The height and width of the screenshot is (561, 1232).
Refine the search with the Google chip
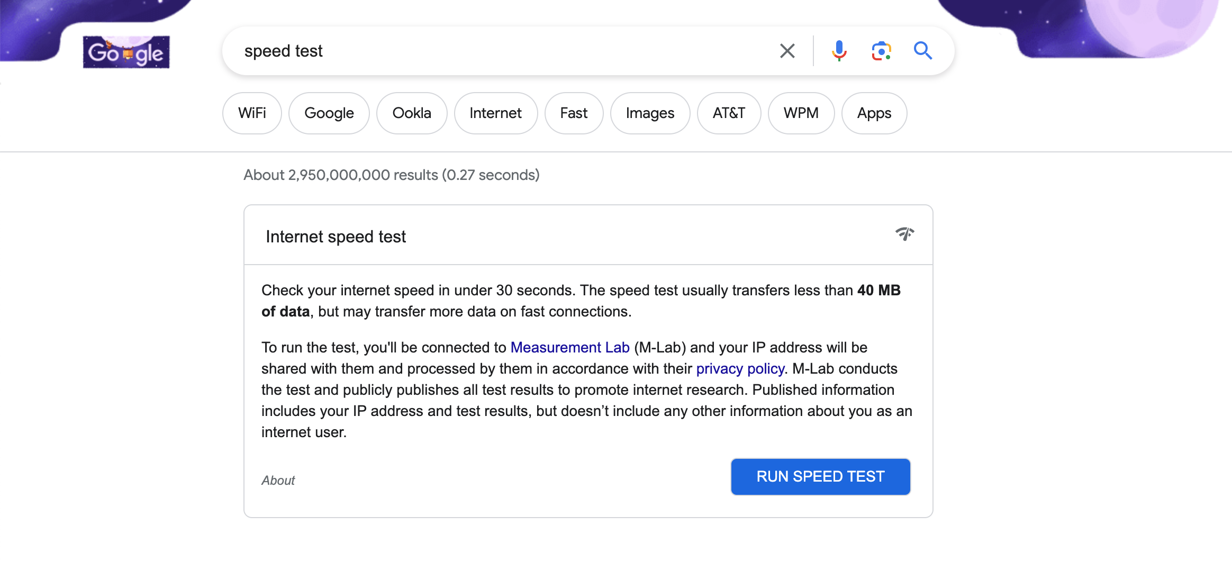tap(329, 113)
